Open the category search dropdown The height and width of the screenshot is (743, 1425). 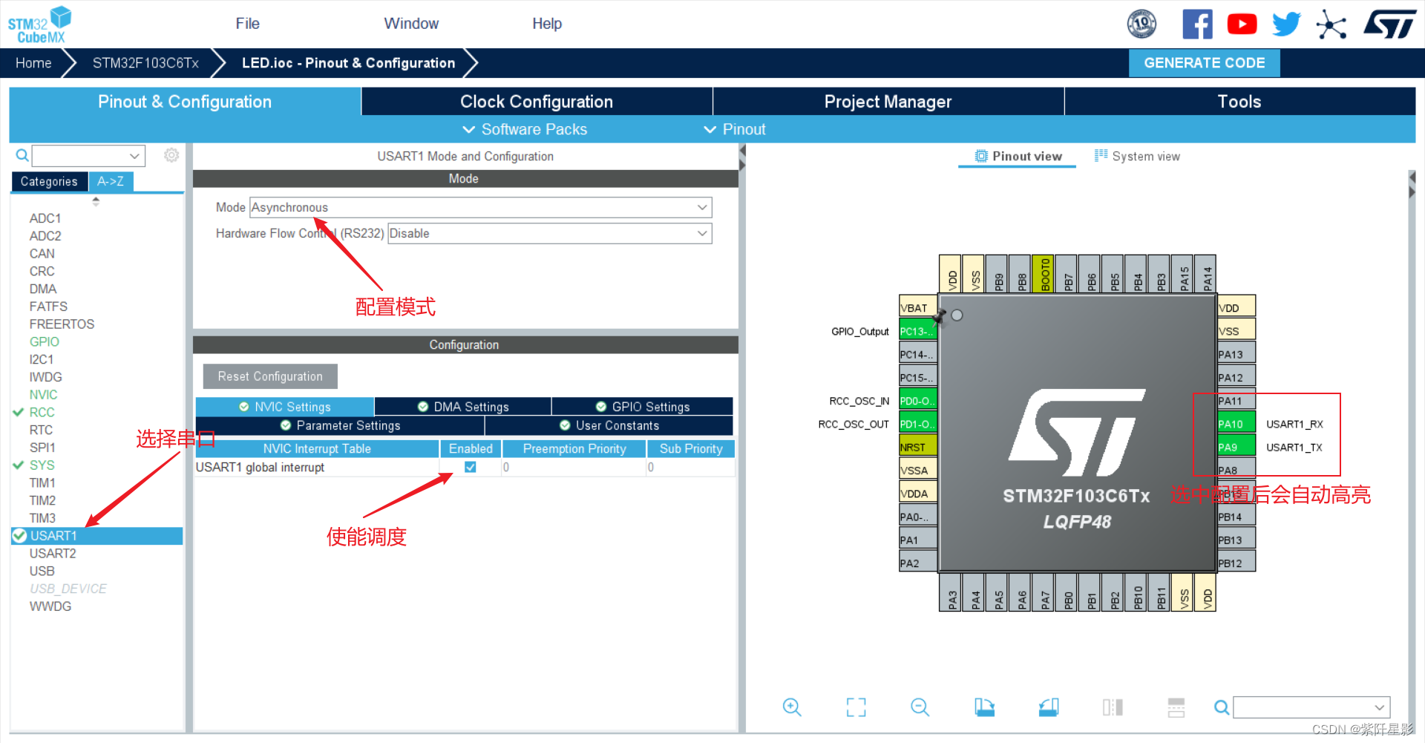pyautogui.click(x=134, y=156)
